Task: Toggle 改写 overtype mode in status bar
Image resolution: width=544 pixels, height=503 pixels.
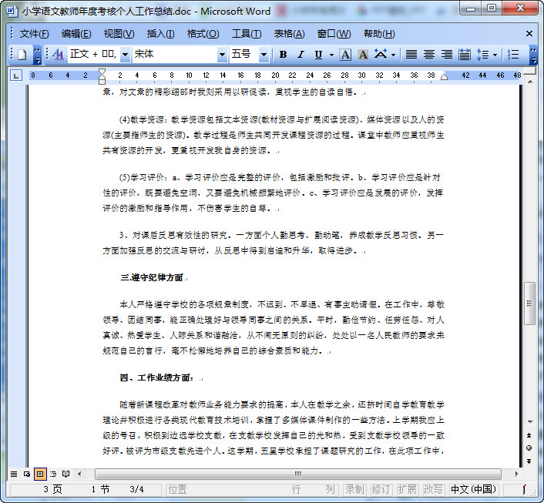Action: click(432, 489)
